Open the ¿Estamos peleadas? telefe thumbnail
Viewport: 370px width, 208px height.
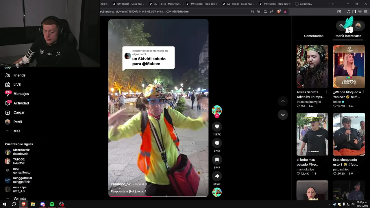click(x=349, y=66)
